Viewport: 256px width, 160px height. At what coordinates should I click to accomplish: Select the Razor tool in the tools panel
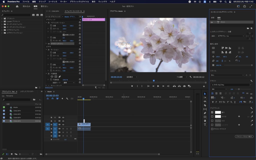[205, 105]
